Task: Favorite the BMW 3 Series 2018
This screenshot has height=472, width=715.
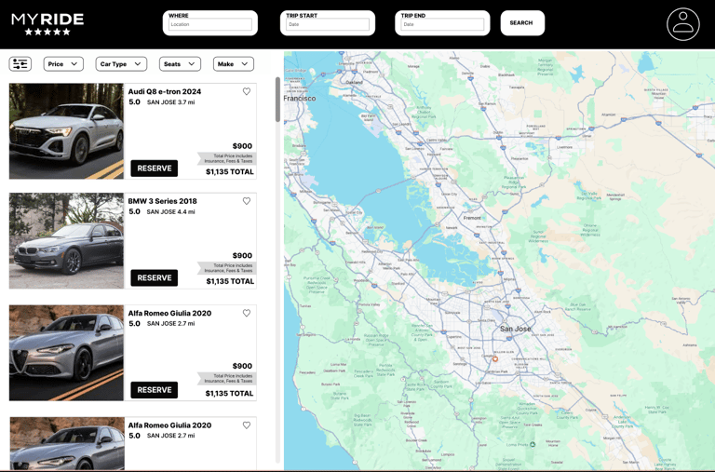Action: (246, 201)
